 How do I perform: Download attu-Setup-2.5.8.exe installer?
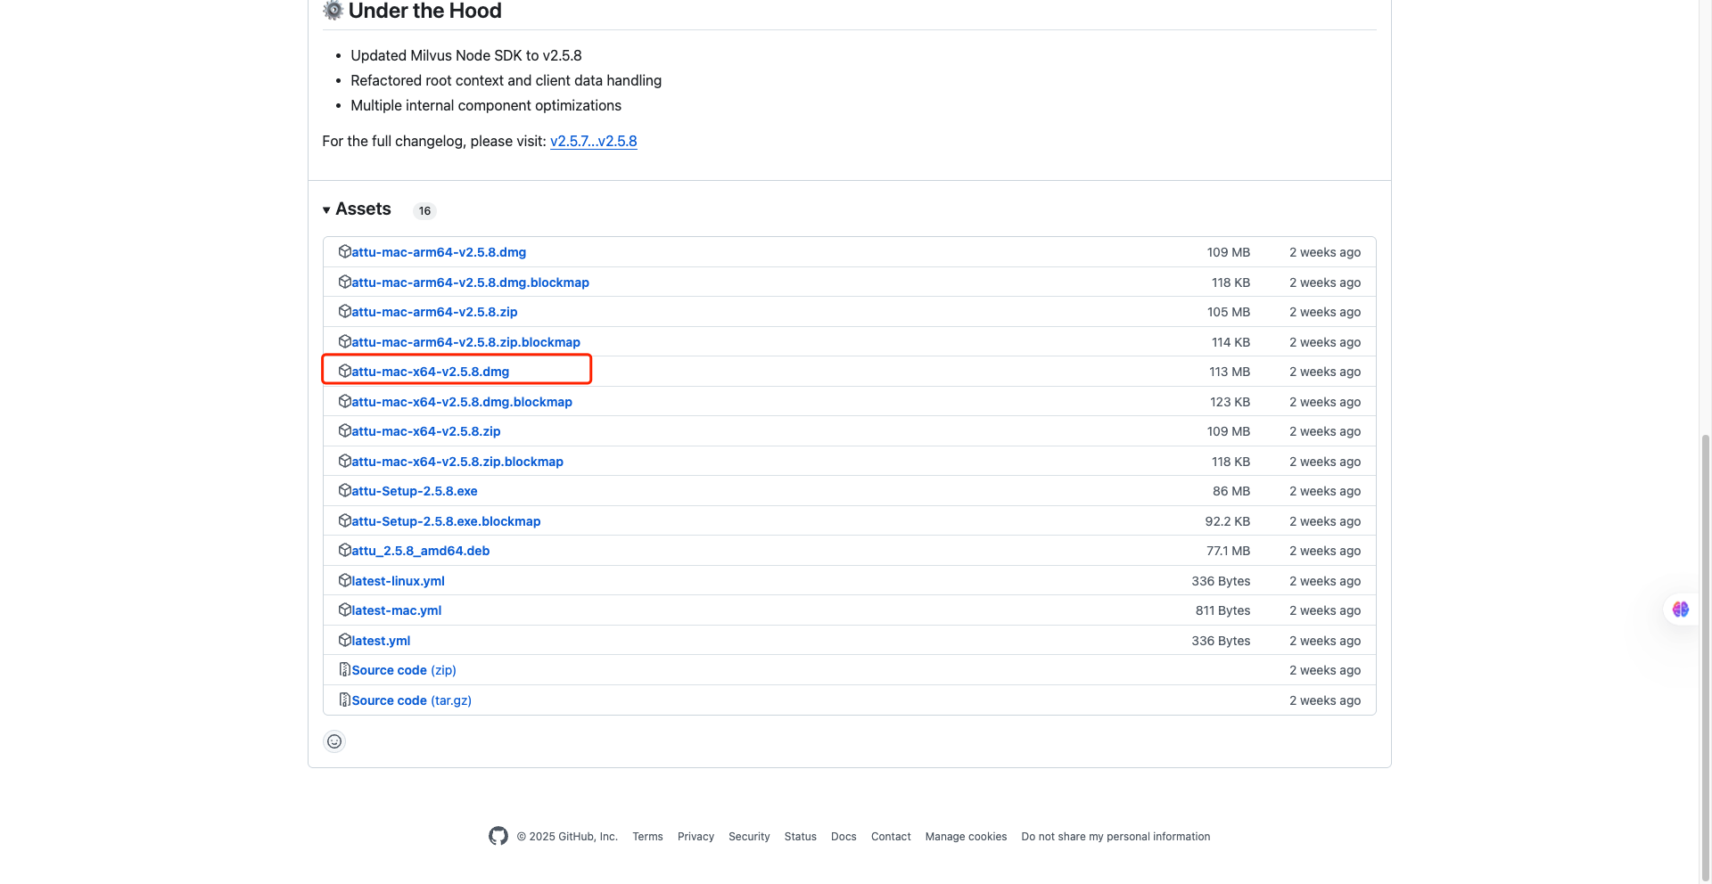[415, 491]
